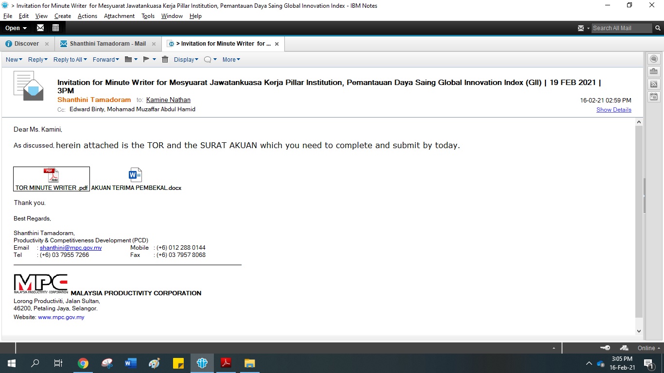Image resolution: width=664 pixels, height=373 pixels.
Task: Open Google Chrome from the taskbar
Action: click(83, 363)
